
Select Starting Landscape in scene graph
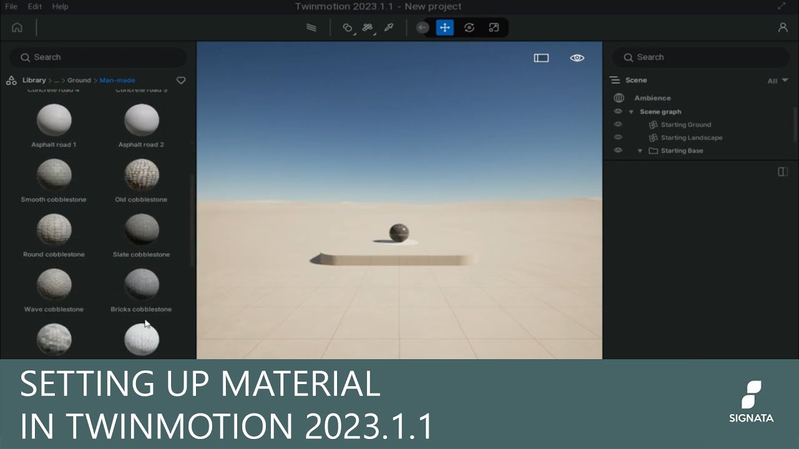pos(692,138)
